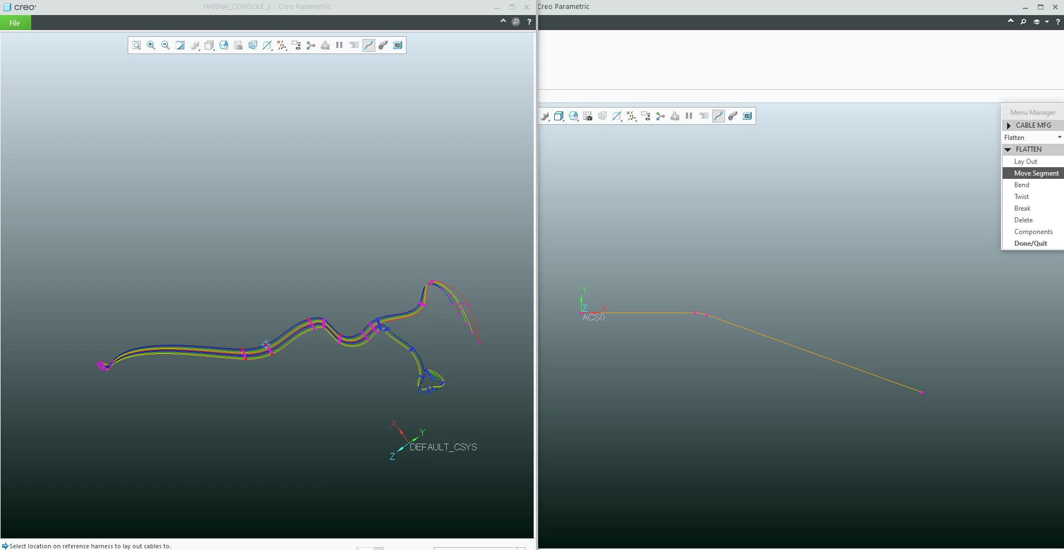Click greyed triangle lock icon in left toolbar
This screenshot has width=1064, height=550.
325,46
